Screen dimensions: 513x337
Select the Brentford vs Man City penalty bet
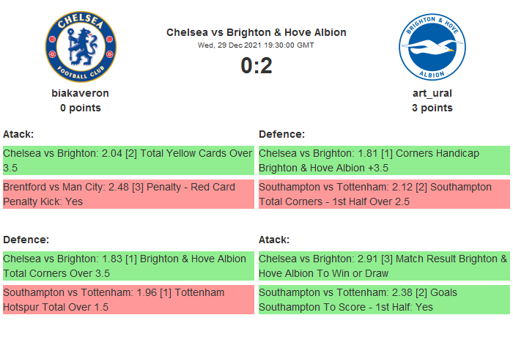(x=128, y=194)
